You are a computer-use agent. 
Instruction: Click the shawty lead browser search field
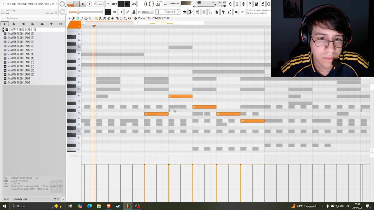tap(33, 199)
